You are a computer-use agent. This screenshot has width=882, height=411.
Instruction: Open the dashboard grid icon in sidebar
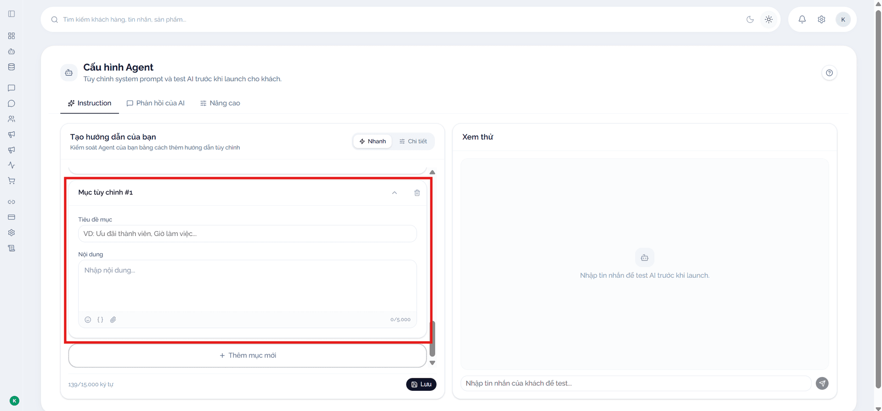11,36
